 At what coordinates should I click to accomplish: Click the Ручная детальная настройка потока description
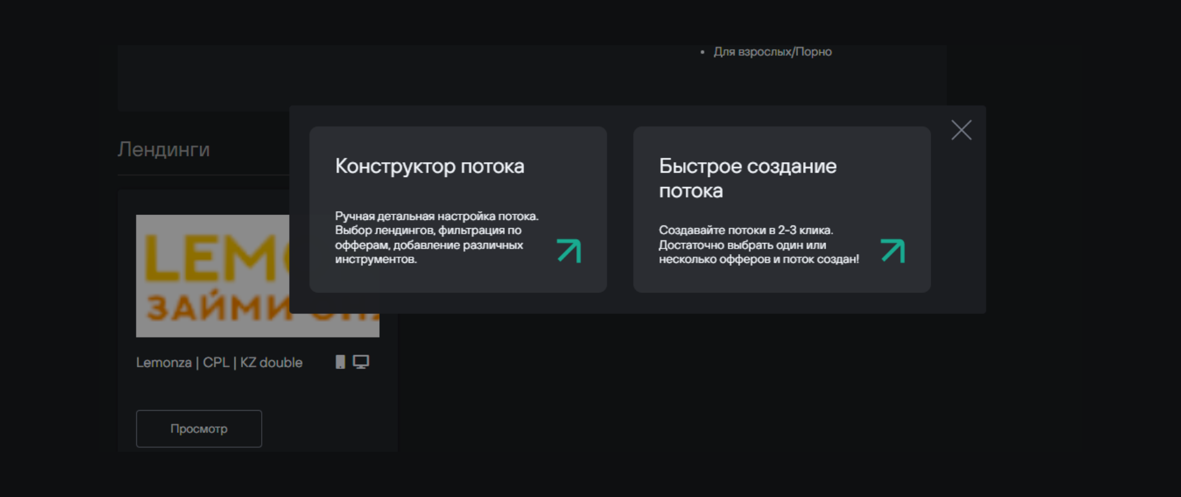point(436,237)
